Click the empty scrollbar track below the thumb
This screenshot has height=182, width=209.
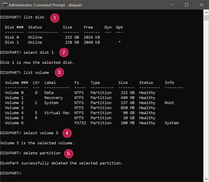click(x=206, y=96)
